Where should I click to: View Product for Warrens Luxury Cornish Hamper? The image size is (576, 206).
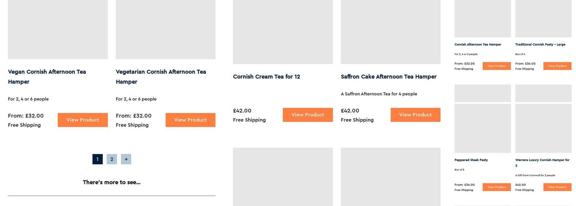click(x=557, y=187)
